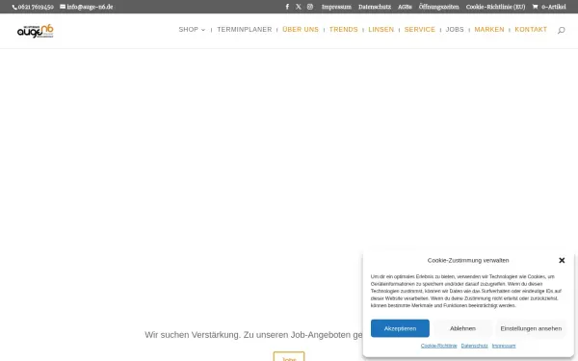The height and width of the screenshot is (361, 578).
Task: Click the info@auge-n6.de email link
Action: [87, 7]
